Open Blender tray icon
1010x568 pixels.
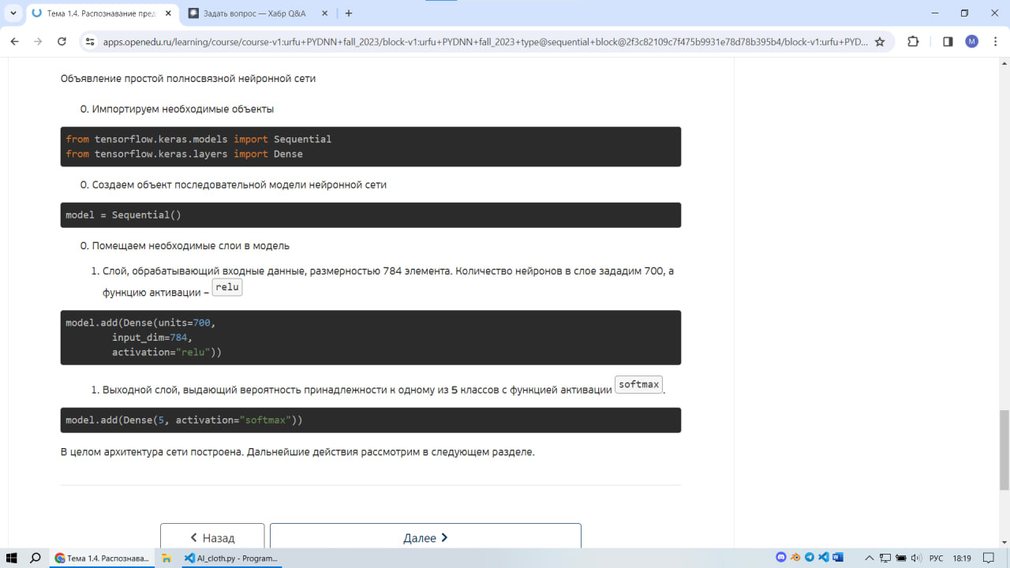pyautogui.click(x=795, y=558)
